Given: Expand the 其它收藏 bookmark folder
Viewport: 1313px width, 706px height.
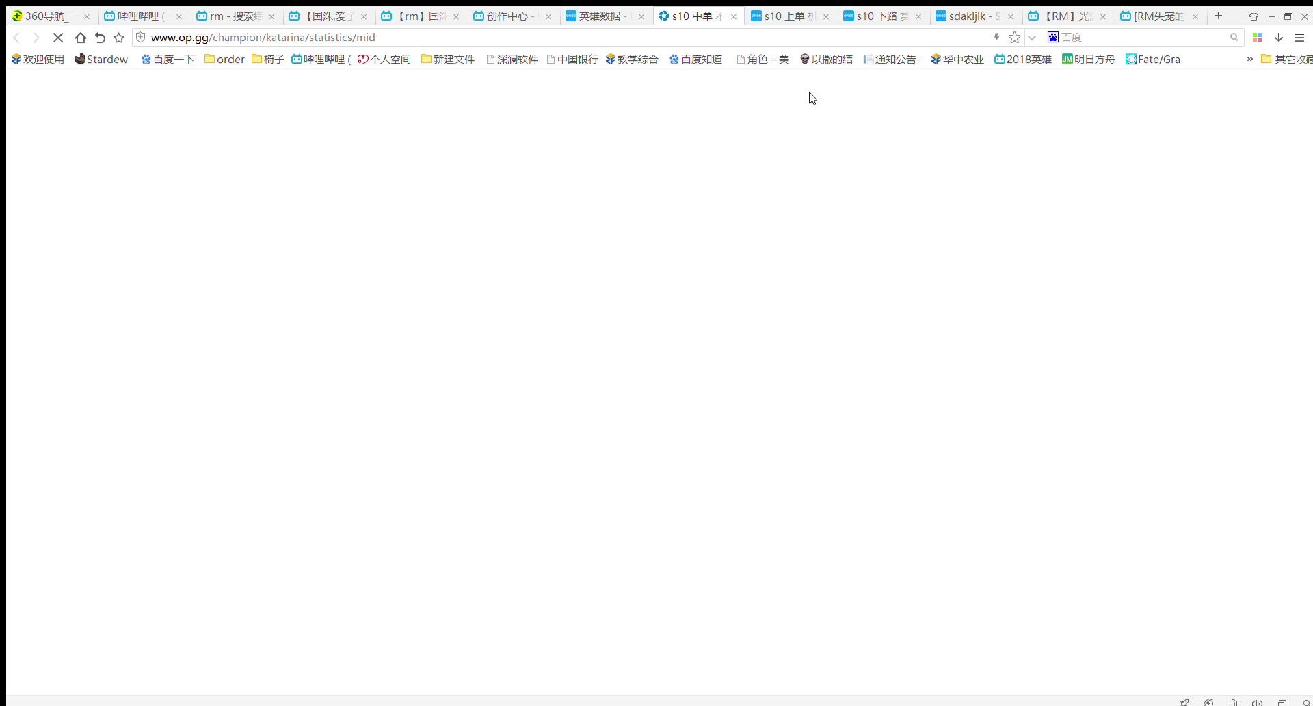Looking at the screenshot, I should click(1286, 60).
